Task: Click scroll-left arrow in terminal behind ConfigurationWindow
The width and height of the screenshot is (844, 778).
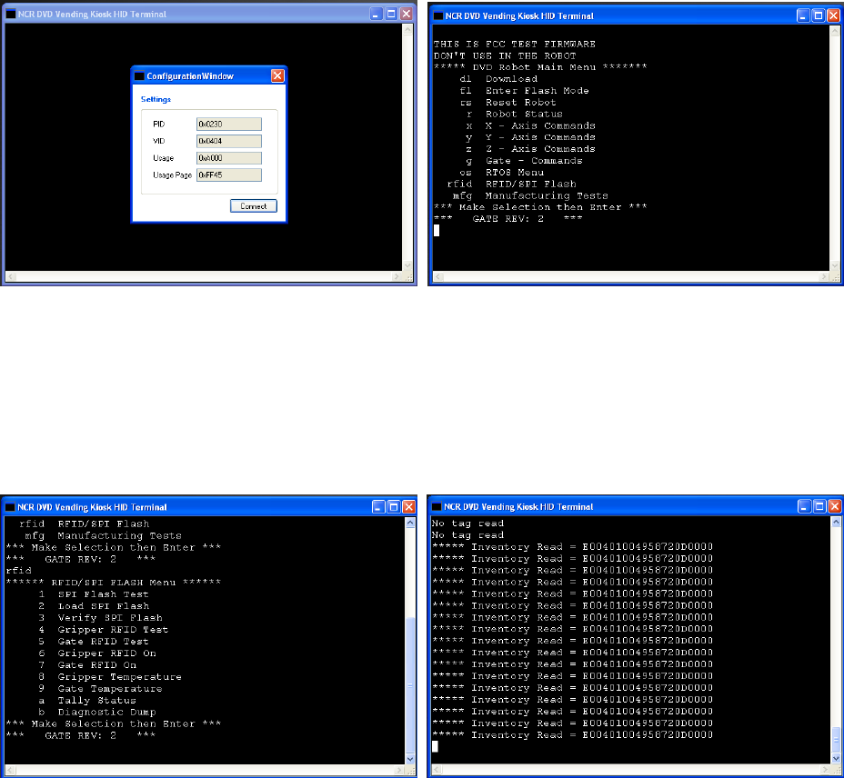Action: (11, 276)
